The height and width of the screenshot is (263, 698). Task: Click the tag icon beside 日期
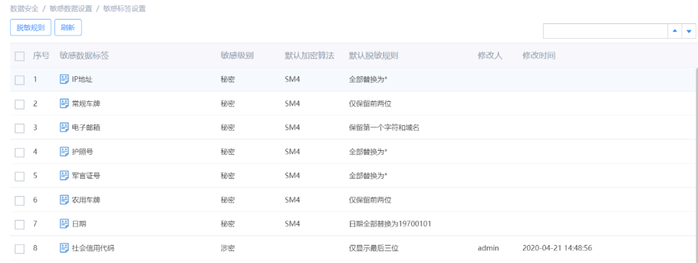pos(64,224)
